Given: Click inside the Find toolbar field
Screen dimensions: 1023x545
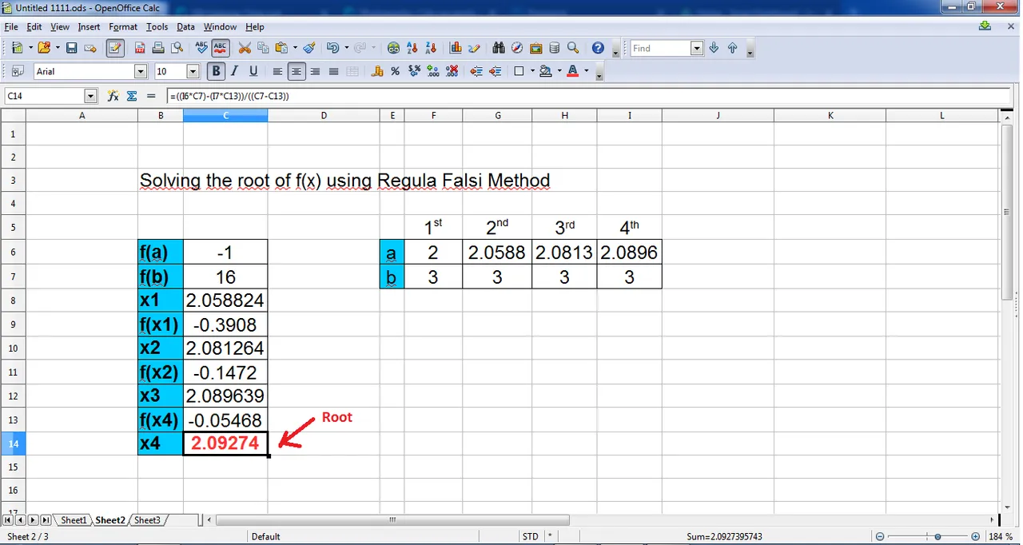Looking at the screenshot, I should point(659,49).
